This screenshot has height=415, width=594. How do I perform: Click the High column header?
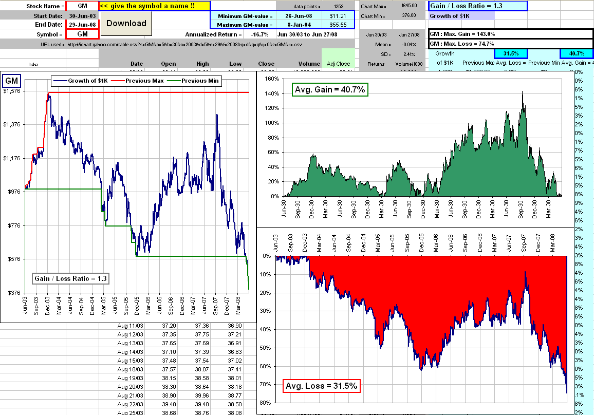click(202, 64)
